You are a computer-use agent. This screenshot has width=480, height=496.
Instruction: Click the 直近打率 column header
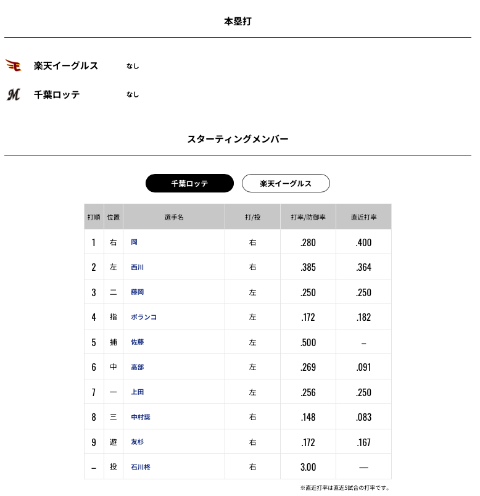click(x=364, y=217)
